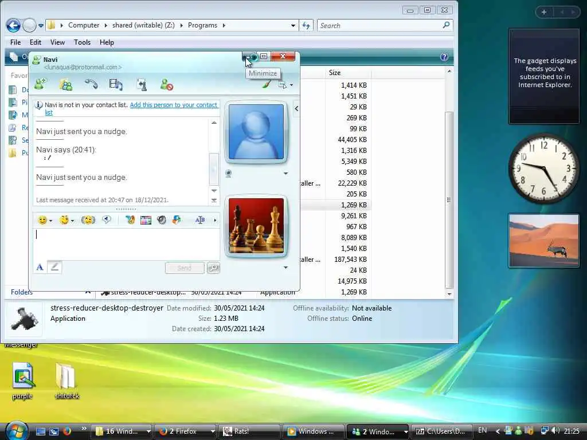Invite someone to this conversation icon
This screenshot has width=587, height=440.
(x=66, y=85)
